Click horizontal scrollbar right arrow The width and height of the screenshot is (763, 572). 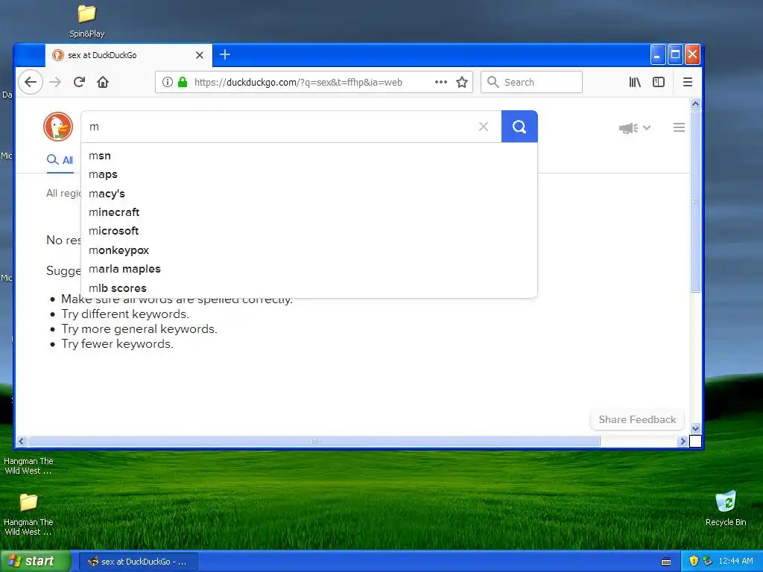coord(683,441)
